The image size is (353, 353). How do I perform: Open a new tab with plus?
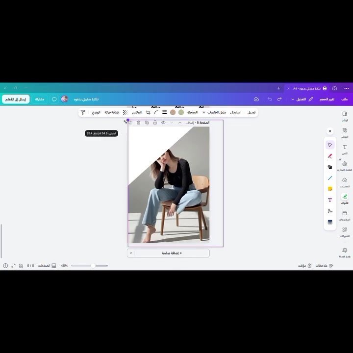point(278,88)
